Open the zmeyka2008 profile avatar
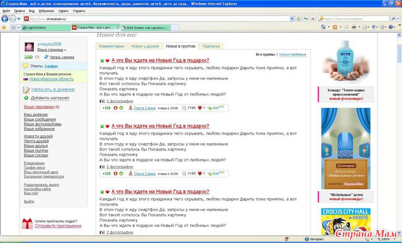The width and height of the screenshot is (402, 243). click(x=29, y=47)
